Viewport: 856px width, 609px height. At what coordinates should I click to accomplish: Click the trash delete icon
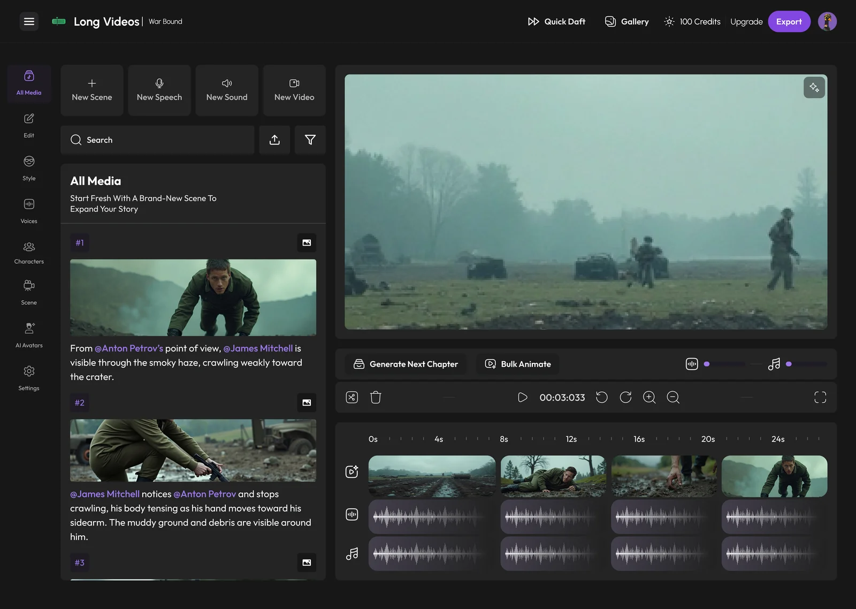click(376, 397)
